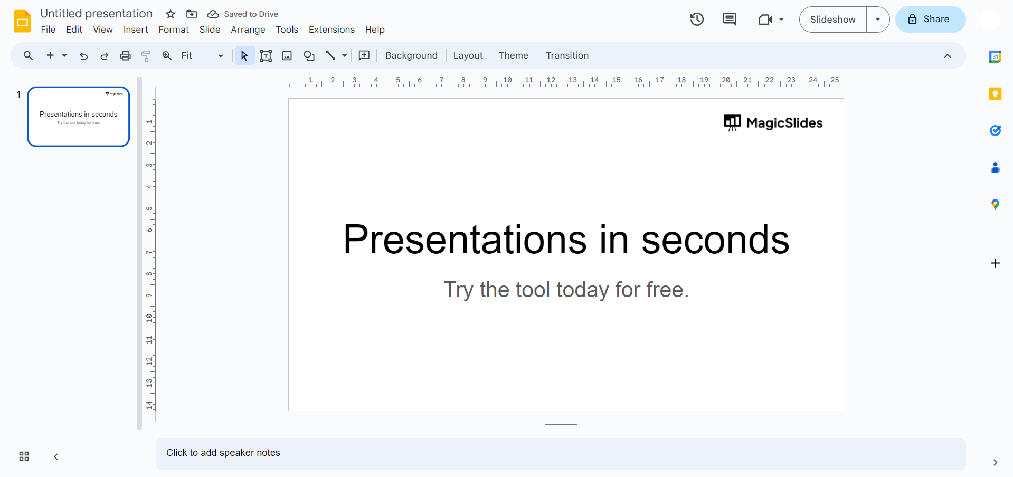Click the insert image icon
This screenshot has width=1013, height=477.
pos(287,56)
